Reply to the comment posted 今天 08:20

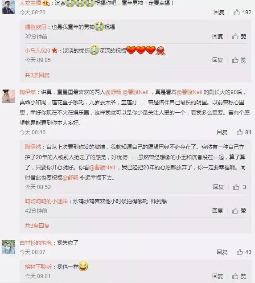[x=219, y=12]
